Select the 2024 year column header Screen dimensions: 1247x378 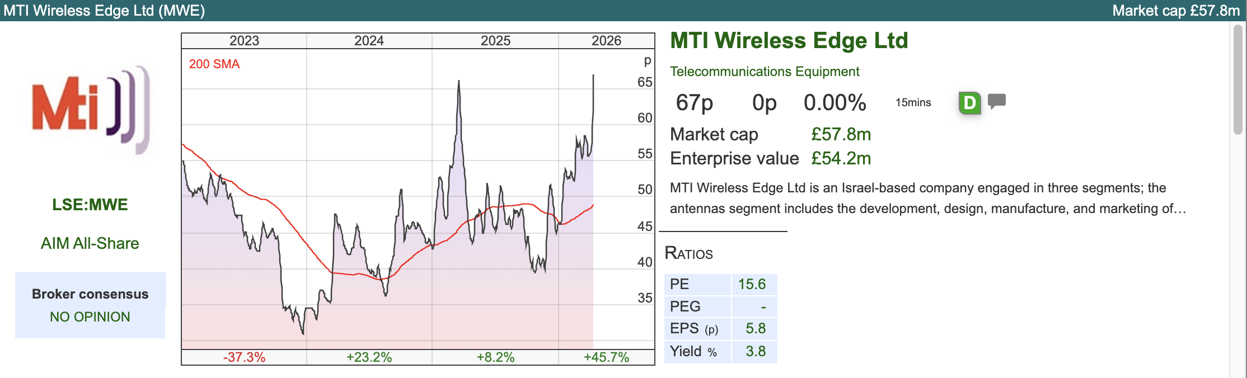(x=369, y=41)
